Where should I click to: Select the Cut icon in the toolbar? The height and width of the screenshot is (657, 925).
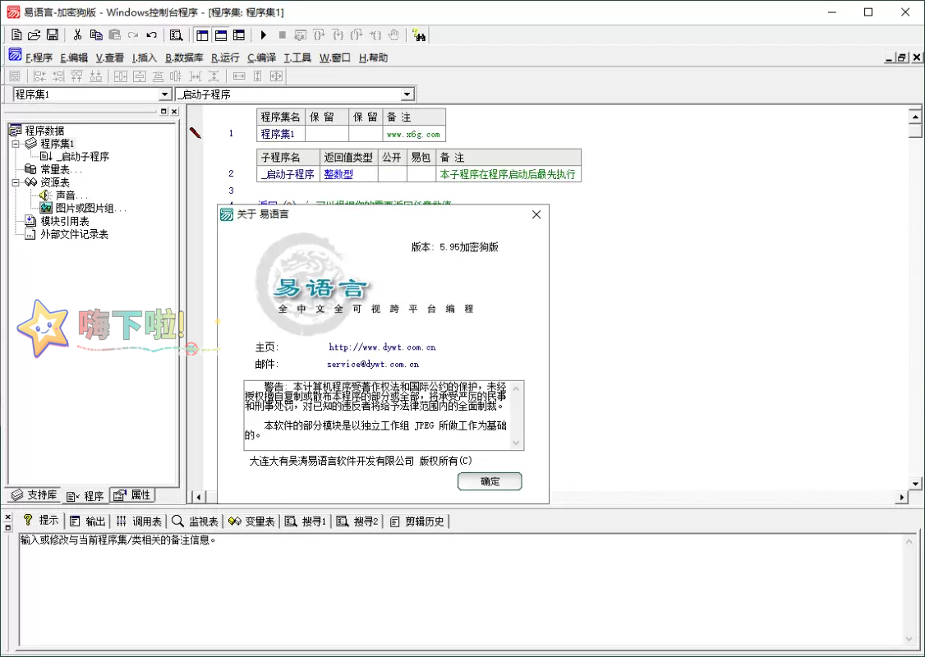78,34
